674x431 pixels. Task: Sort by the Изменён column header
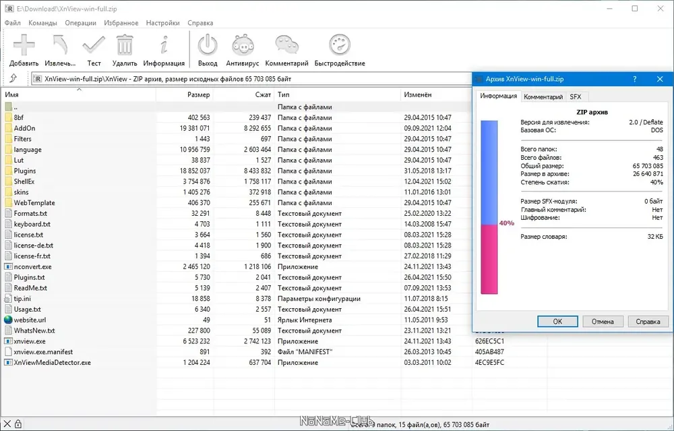[x=436, y=94]
